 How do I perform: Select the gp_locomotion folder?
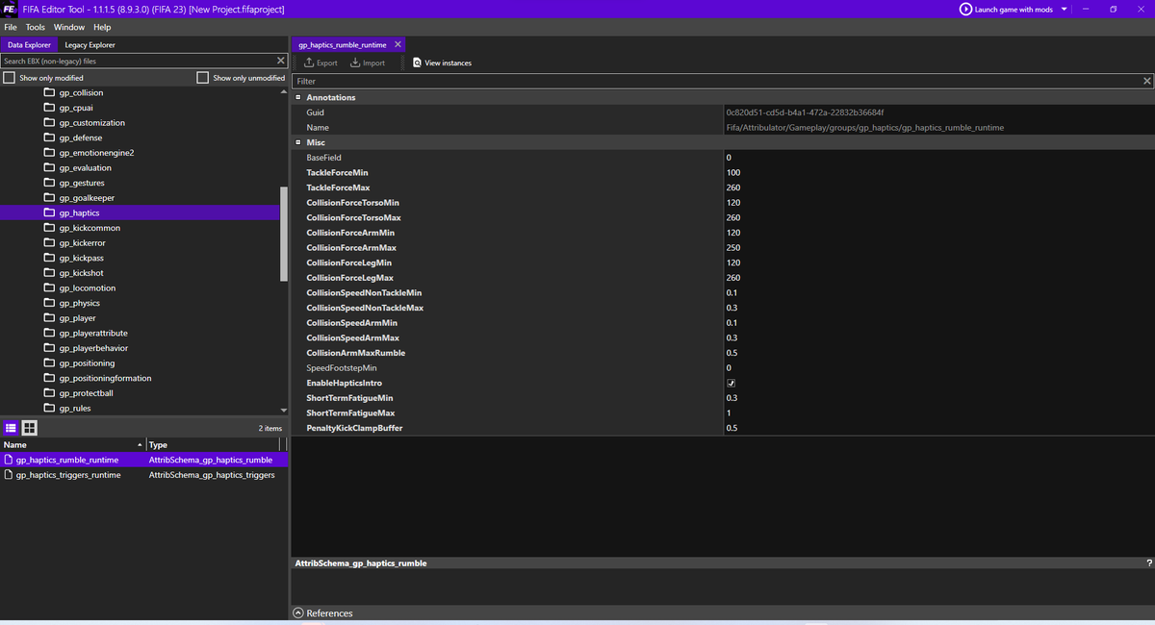click(88, 288)
